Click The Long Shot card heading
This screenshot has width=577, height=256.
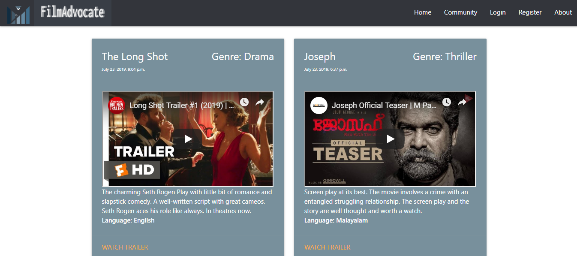135,57
